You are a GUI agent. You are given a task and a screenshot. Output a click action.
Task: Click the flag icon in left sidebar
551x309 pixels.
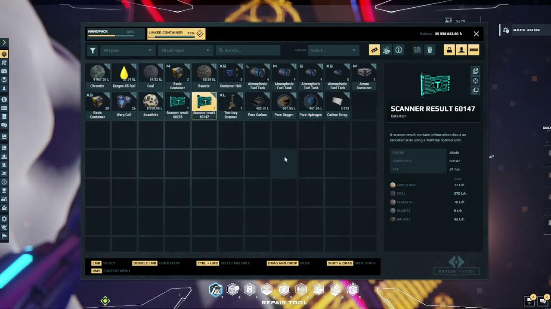pyautogui.click(x=4, y=236)
